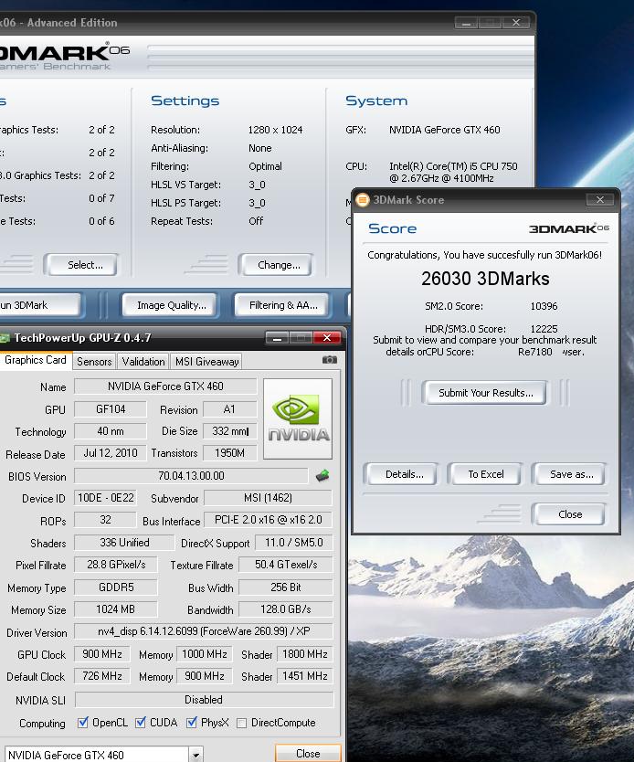Click the Memory Type GDDR5 field
The height and width of the screenshot is (762, 634).
click(116, 587)
